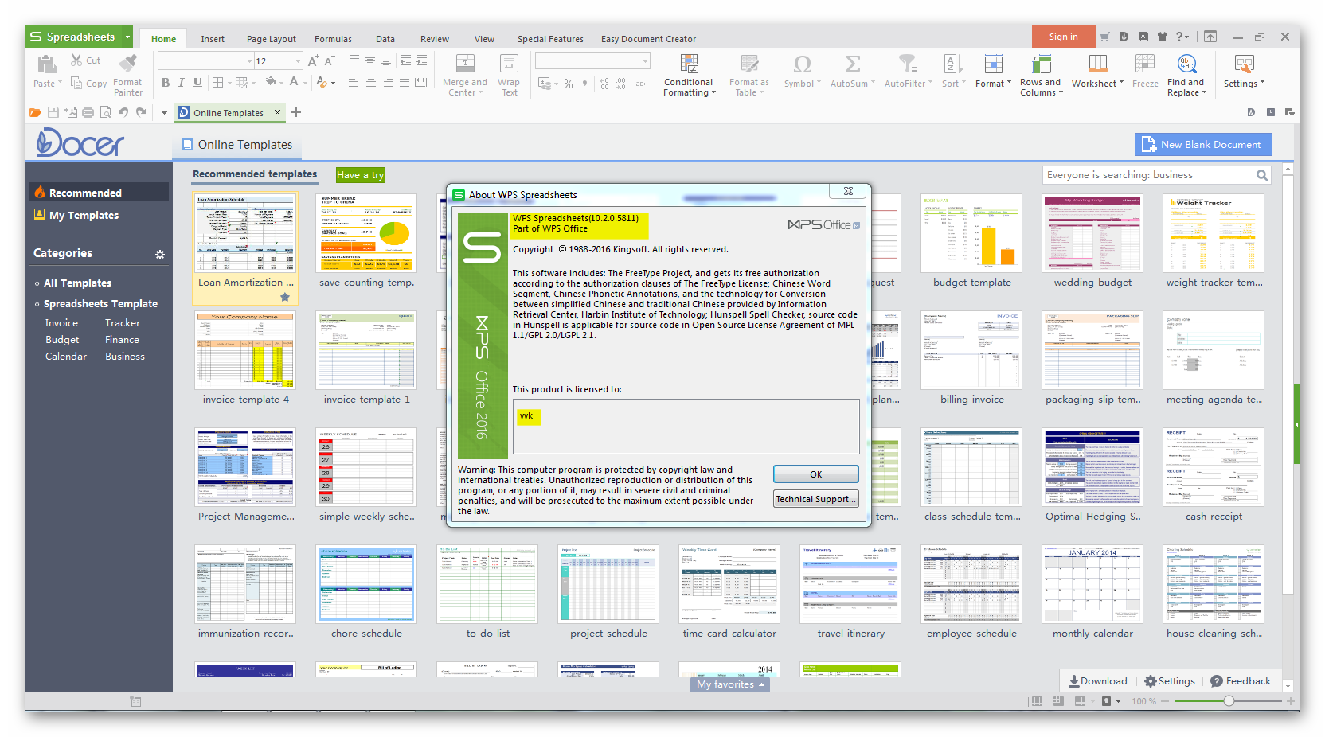Click the search field 'Everyone is searching'

(x=1147, y=175)
